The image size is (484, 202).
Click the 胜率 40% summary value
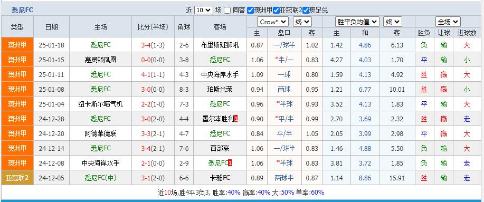[233, 193]
